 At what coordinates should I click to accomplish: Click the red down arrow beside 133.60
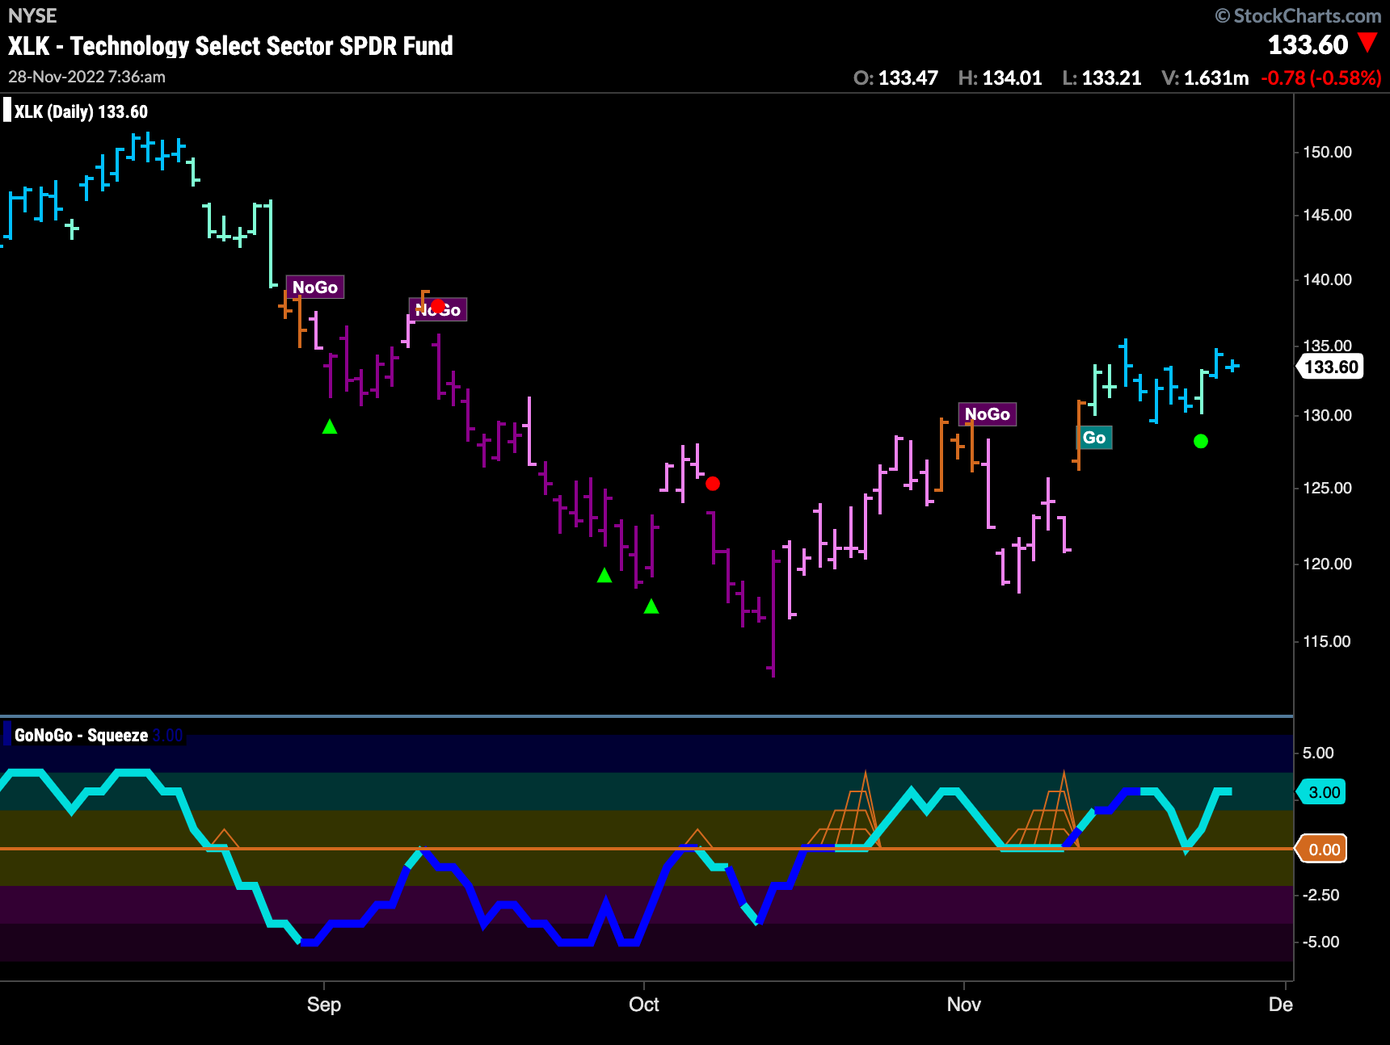(x=1367, y=42)
